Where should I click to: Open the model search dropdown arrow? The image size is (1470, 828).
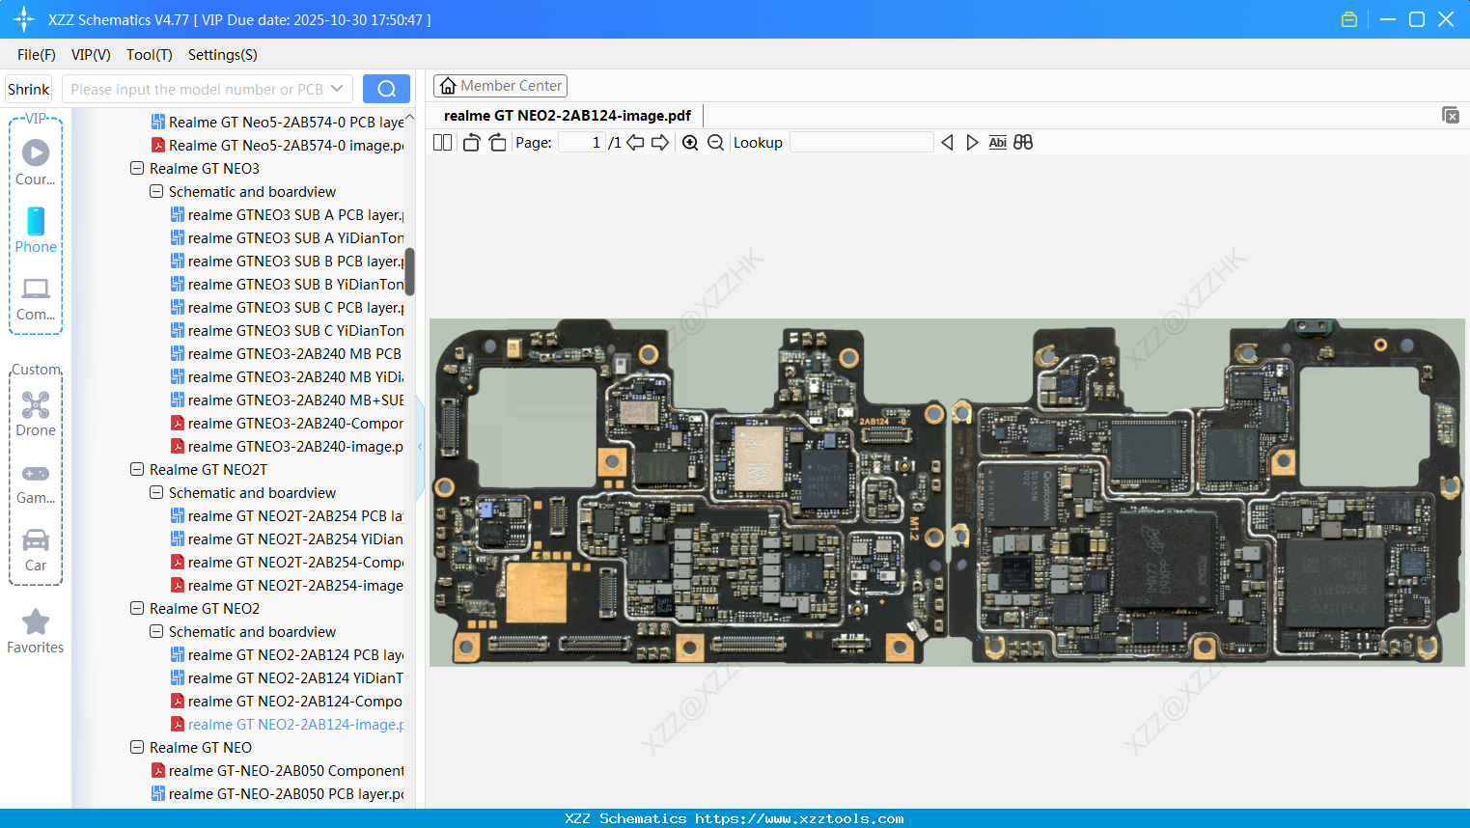click(337, 89)
